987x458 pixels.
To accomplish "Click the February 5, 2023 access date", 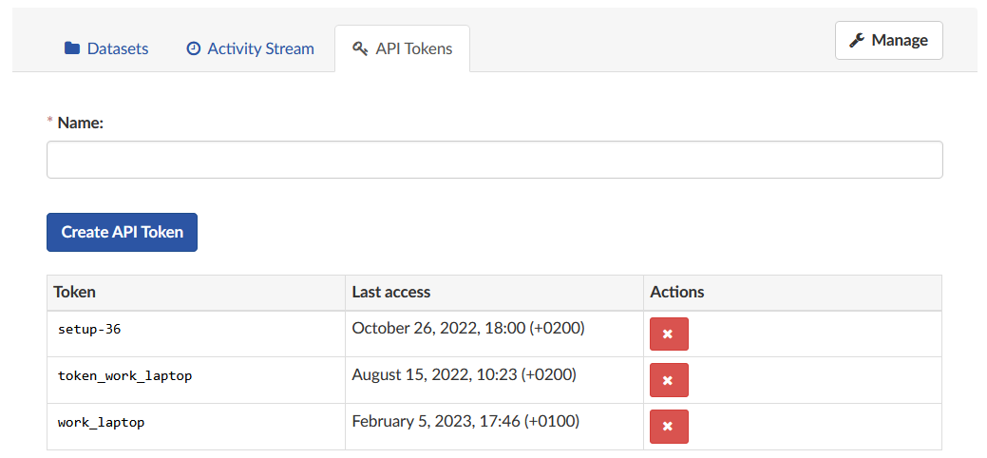I will (465, 421).
